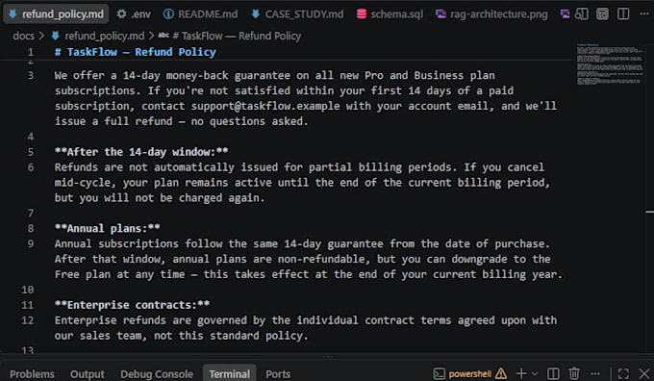Open the CASE_STUDY.md editor tab

297,14
